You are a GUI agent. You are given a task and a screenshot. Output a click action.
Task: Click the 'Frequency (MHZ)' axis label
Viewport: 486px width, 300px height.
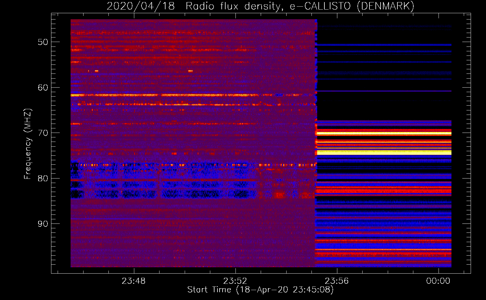coord(28,144)
